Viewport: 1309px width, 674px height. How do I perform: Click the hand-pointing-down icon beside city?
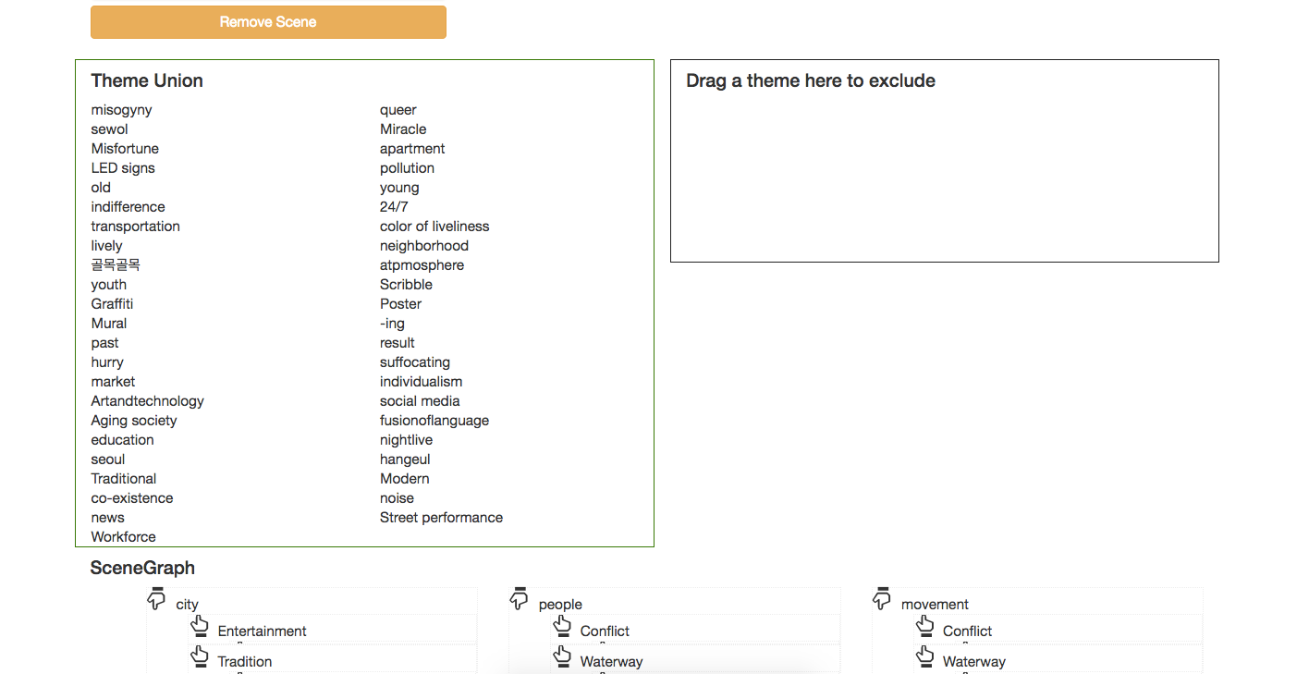pyautogui.click(x=156, y=598)
